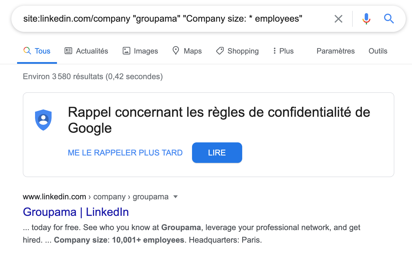Screen dimensions: 412x258
Task: Click the privacy shield icon
Action: coord(43,120)
